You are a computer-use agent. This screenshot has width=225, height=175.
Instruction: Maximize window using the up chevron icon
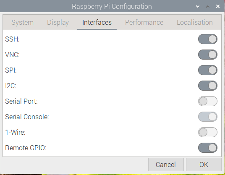208,6
